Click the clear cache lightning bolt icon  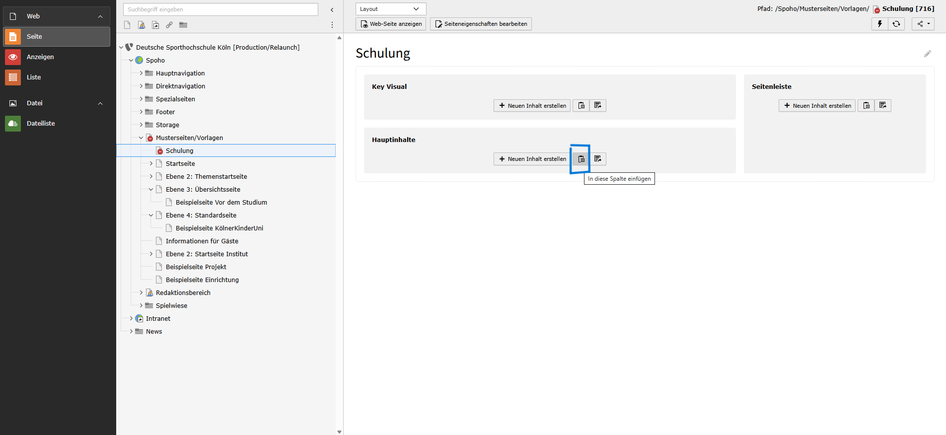point(879,24)
